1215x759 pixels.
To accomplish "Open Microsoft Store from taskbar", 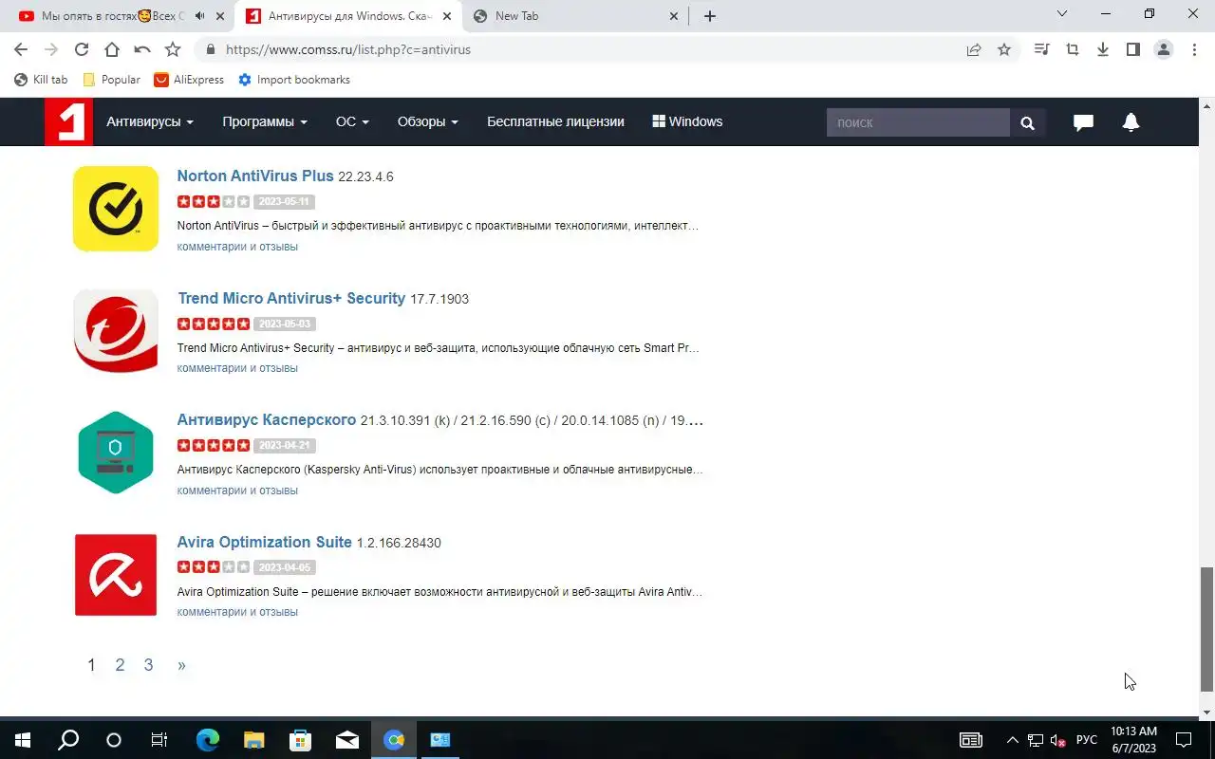I will 300,740.
